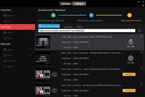
Task: Switch to the 5KPlayer tab
Action: coord(66,4)
